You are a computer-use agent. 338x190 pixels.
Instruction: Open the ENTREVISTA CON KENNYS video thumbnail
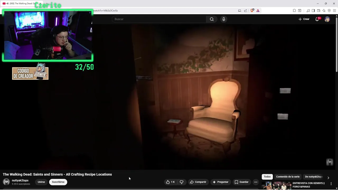point(276,186)
